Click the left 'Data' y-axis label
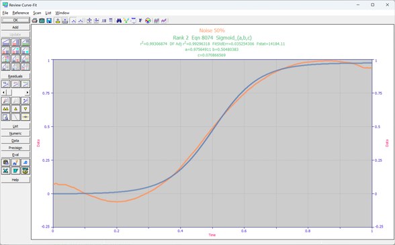The image size is (395, 245). click(x=38, y=143)
